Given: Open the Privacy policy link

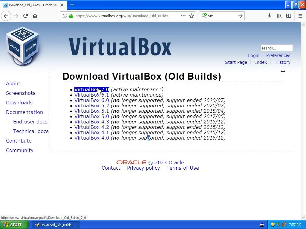Looking at the screenshot, I should point(143,168).
